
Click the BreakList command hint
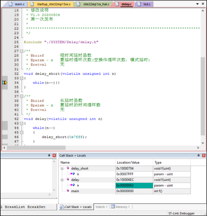pos(15,207)
